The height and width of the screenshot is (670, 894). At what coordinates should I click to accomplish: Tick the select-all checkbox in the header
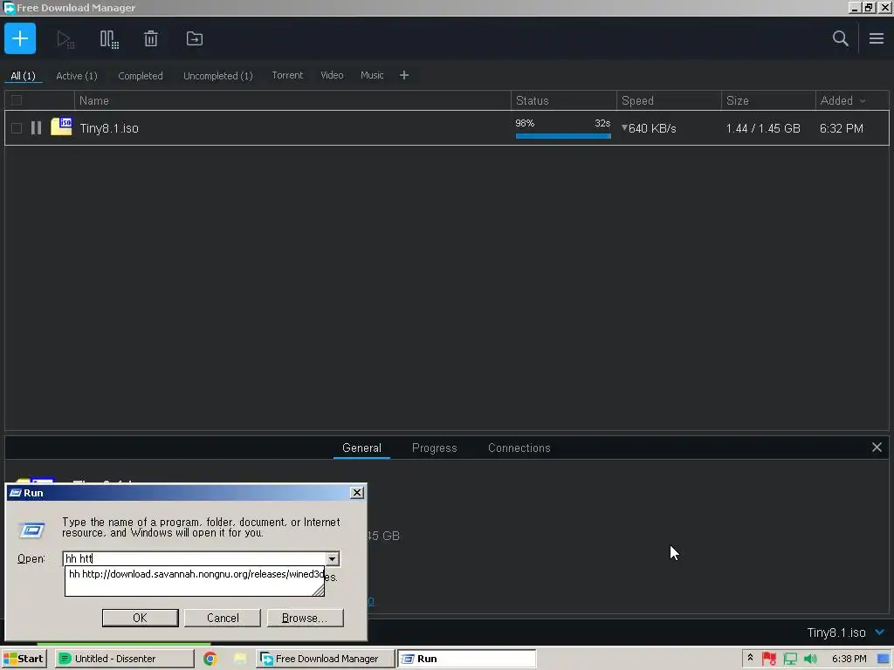[x=17, y=101]
